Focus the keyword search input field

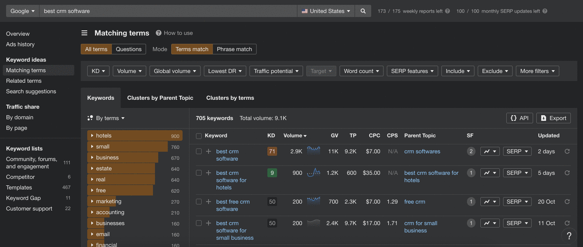coord(168,11)
